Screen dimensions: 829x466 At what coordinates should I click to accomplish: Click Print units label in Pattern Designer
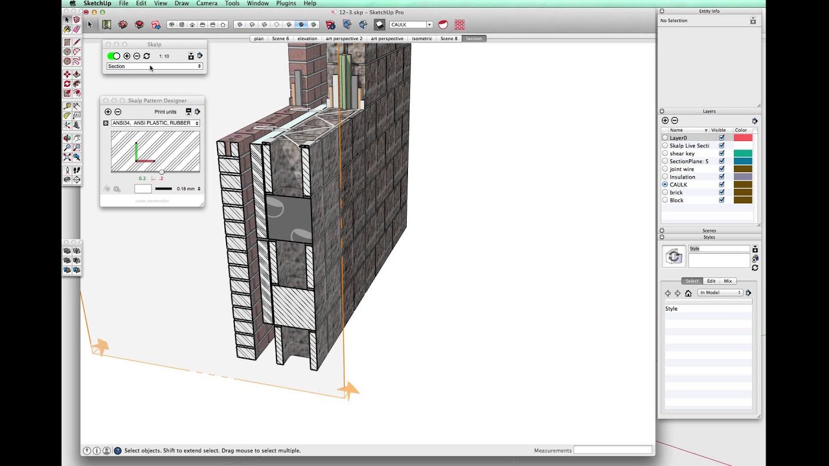tap(165, 112)
